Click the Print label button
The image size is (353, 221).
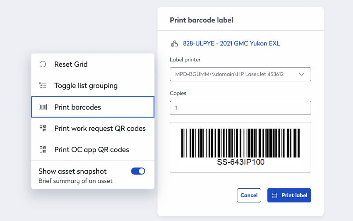click(289, 195)
